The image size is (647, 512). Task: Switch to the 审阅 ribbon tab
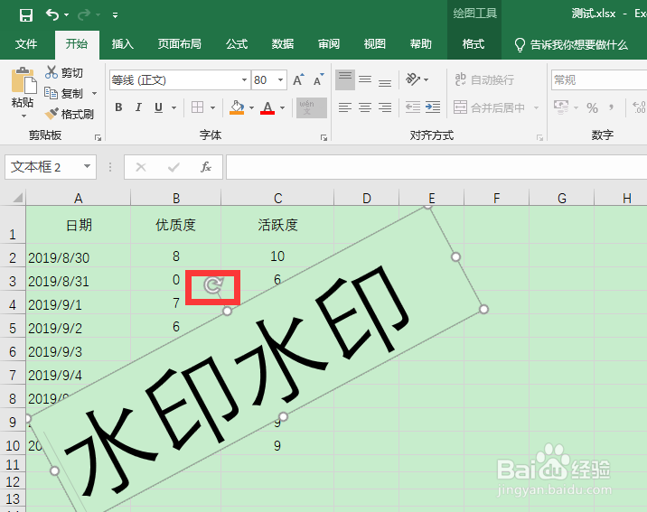coord(329,43)
